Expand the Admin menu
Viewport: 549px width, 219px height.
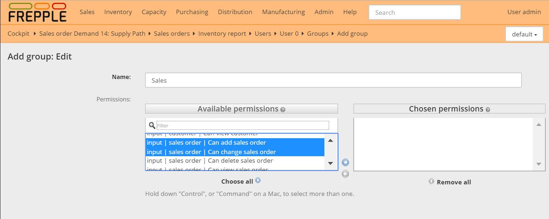click(x=324, y=12)
